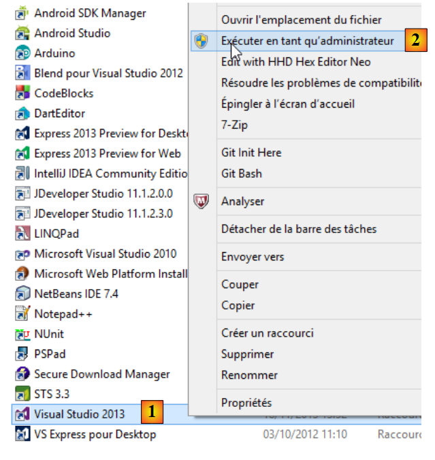The image size is (435, 460).
Task: Open the Envoyer vers submenu
Action: pyautogui.click(x=253, y=257)
